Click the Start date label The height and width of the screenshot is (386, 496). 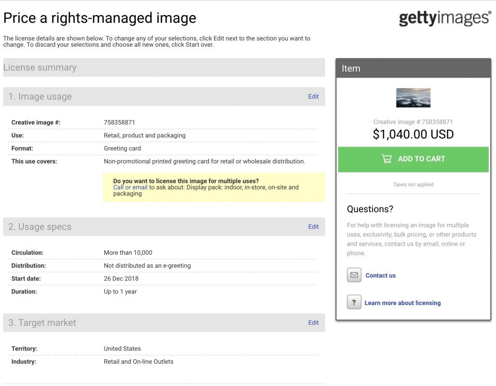(26, 278)
